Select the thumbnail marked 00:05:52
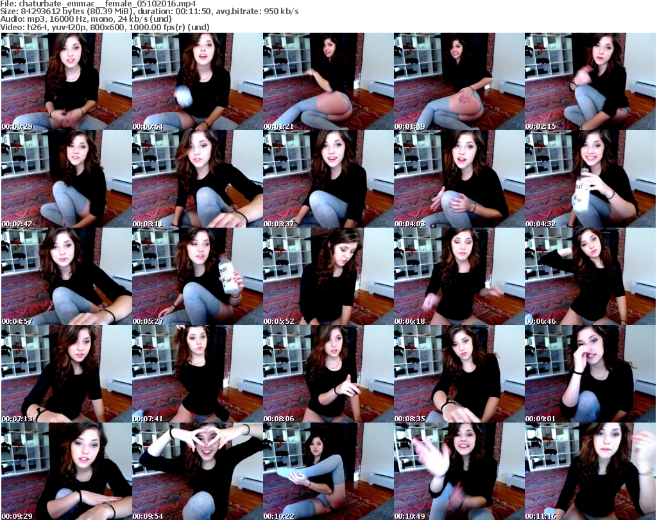 pyautogui.click(x=328, y=277)
